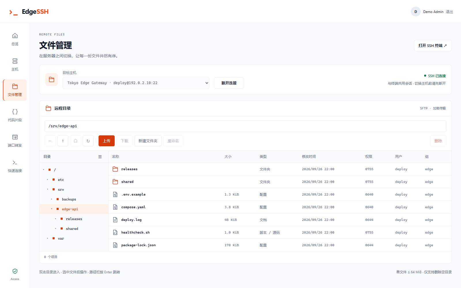The image size is (461, 288).
Task: Click the home directory button
Action: (x=75, y=141)
